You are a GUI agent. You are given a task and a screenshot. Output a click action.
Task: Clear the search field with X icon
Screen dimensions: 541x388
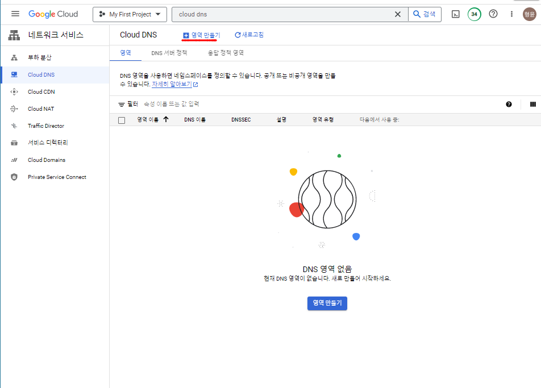click(398, 14)
